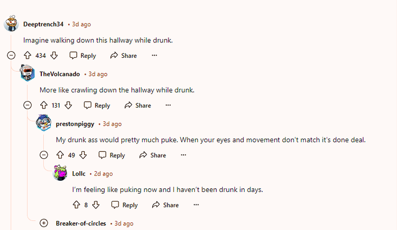Downvote TheVolcanado's comment
This screenshot has height=230, width=397.
(68, 105)
